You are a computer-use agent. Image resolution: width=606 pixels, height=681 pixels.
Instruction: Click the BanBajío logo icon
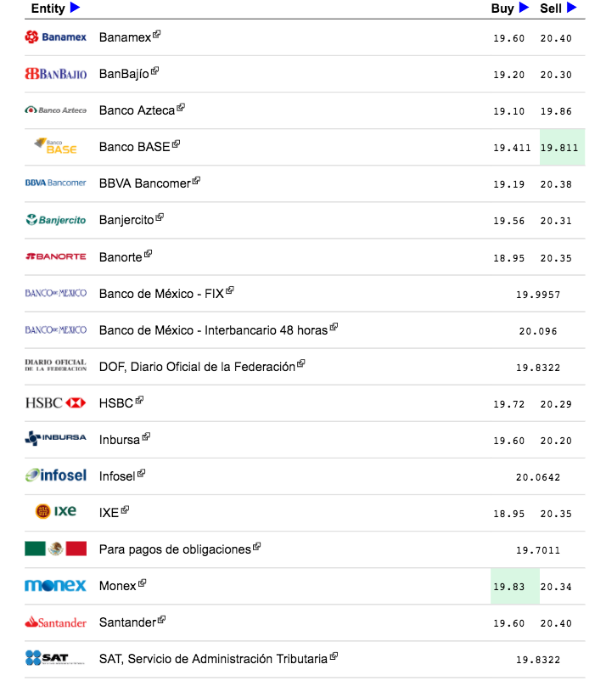pos(56,74)
